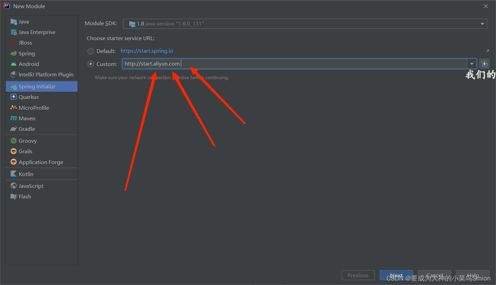Close the New Module dialog
The image size is (496, 285).
click(x=486, y=6)
